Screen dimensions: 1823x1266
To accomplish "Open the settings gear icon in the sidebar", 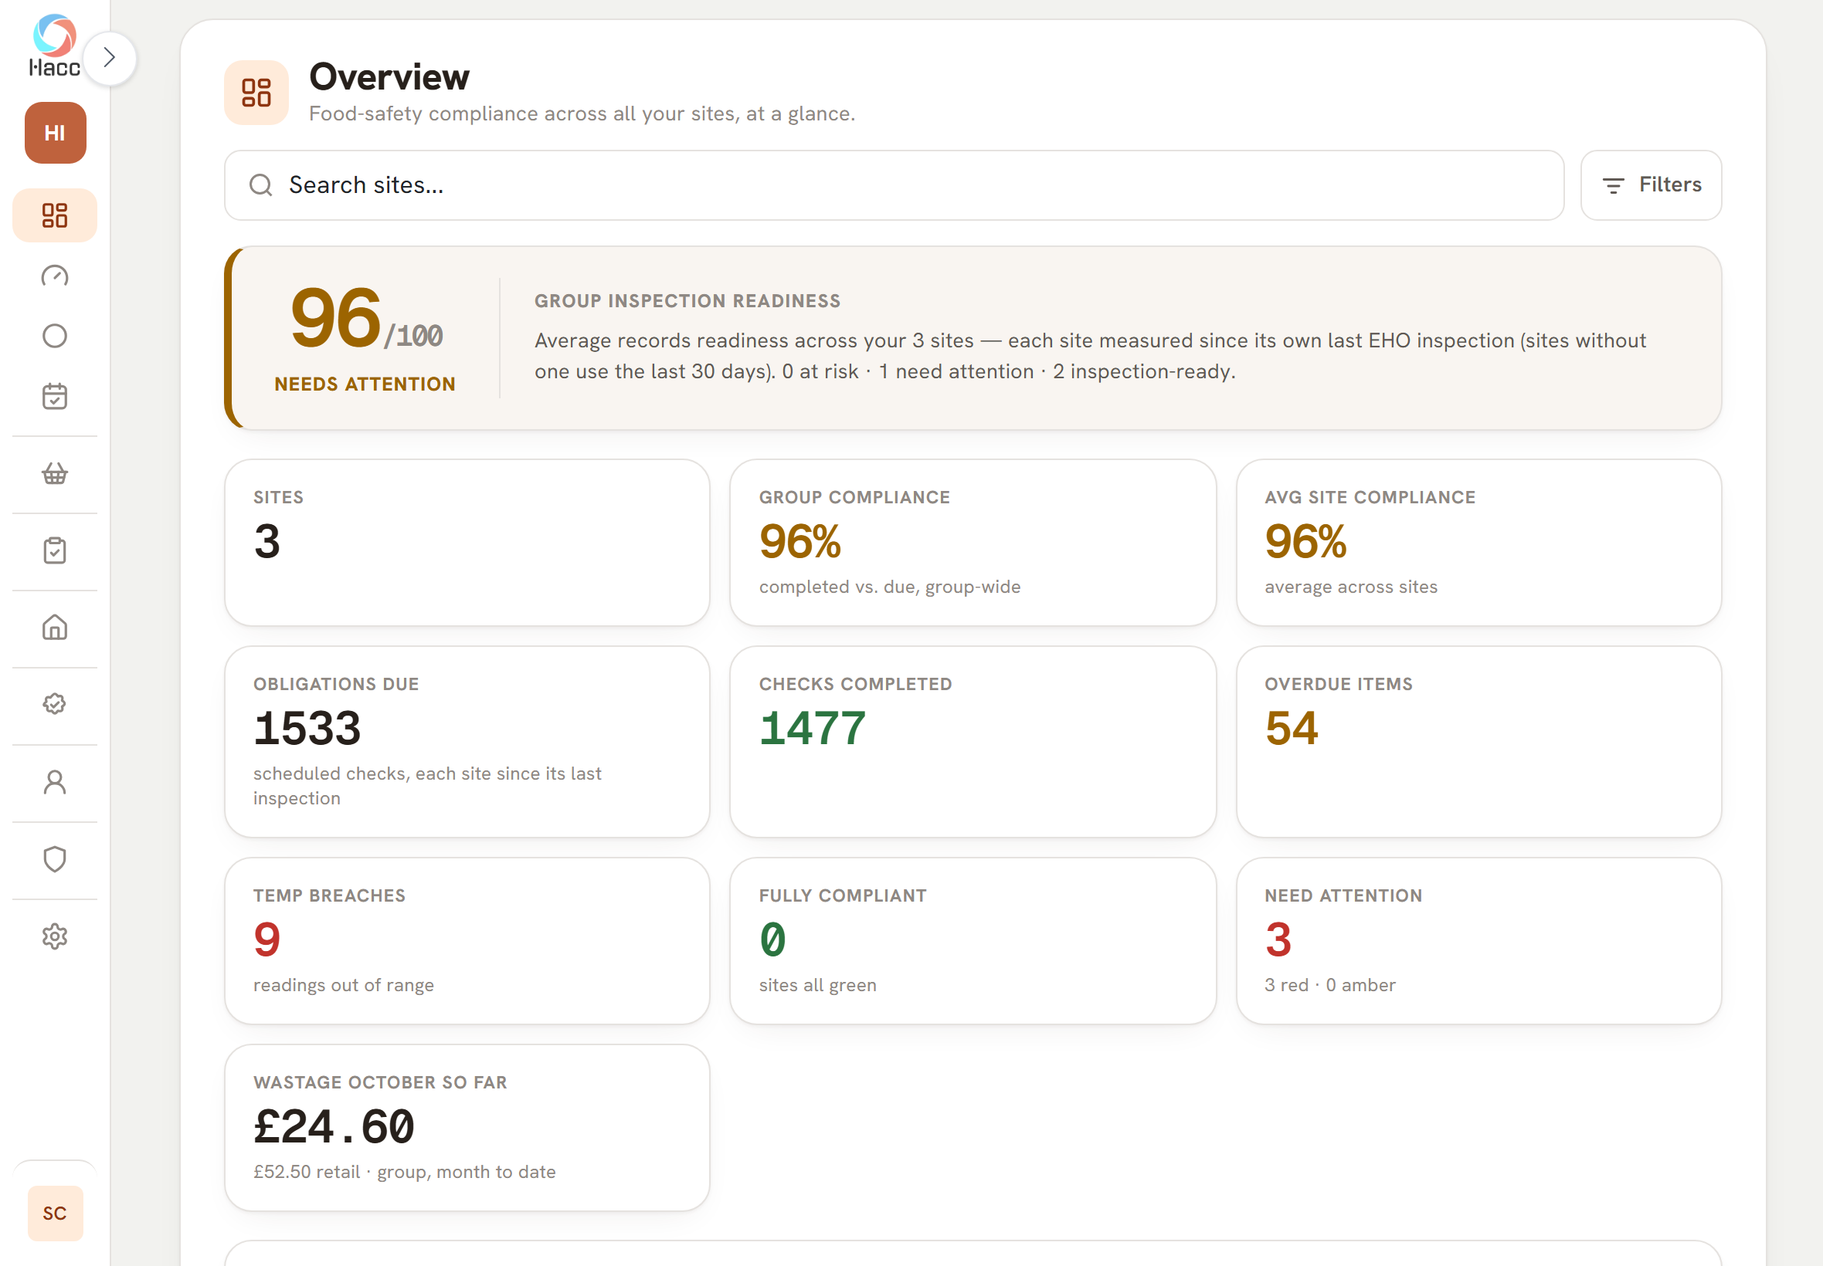I will (x=55, y=937).
